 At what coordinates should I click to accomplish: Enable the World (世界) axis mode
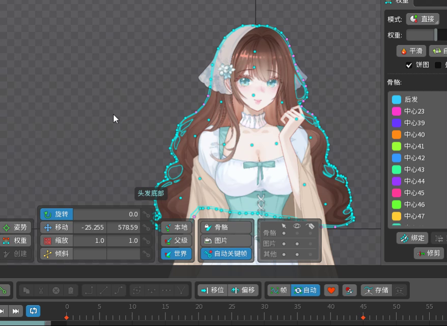click(175, 254)
